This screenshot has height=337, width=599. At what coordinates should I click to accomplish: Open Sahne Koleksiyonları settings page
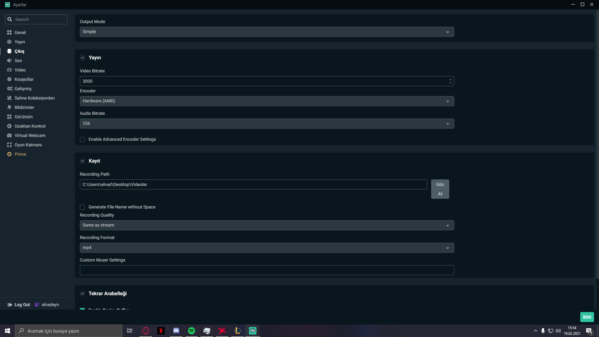click(34, 98)
